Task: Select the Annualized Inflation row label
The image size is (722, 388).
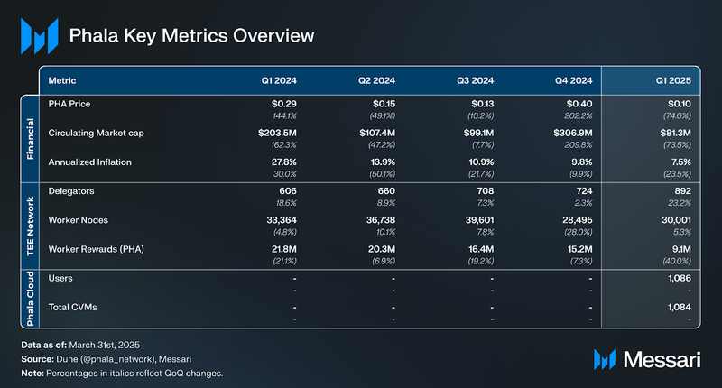Action: 91,162
